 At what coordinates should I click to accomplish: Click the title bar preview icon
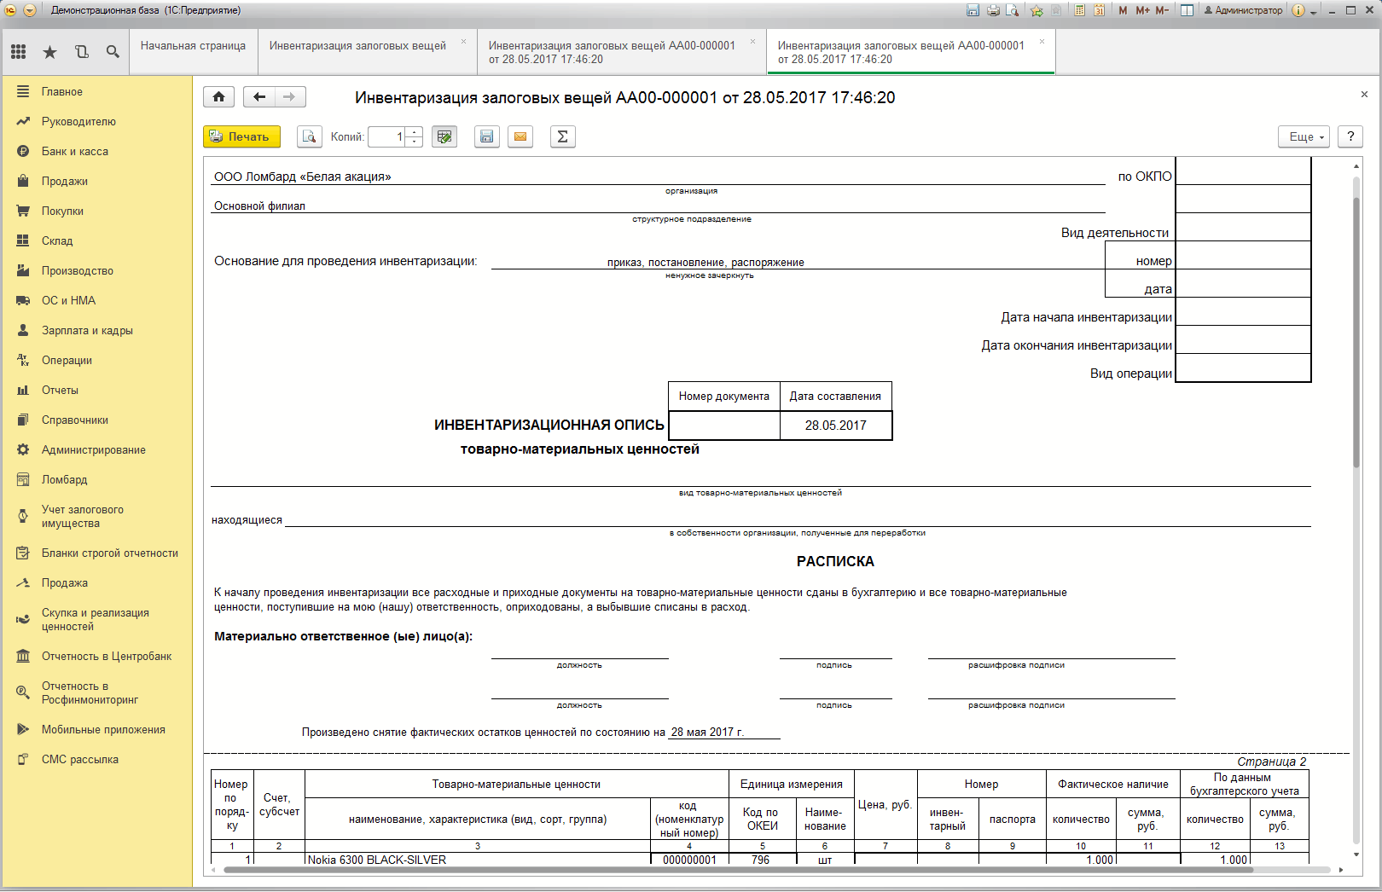click(1013, 10)
